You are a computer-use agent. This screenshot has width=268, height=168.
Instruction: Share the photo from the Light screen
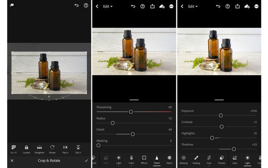[238, 6]
